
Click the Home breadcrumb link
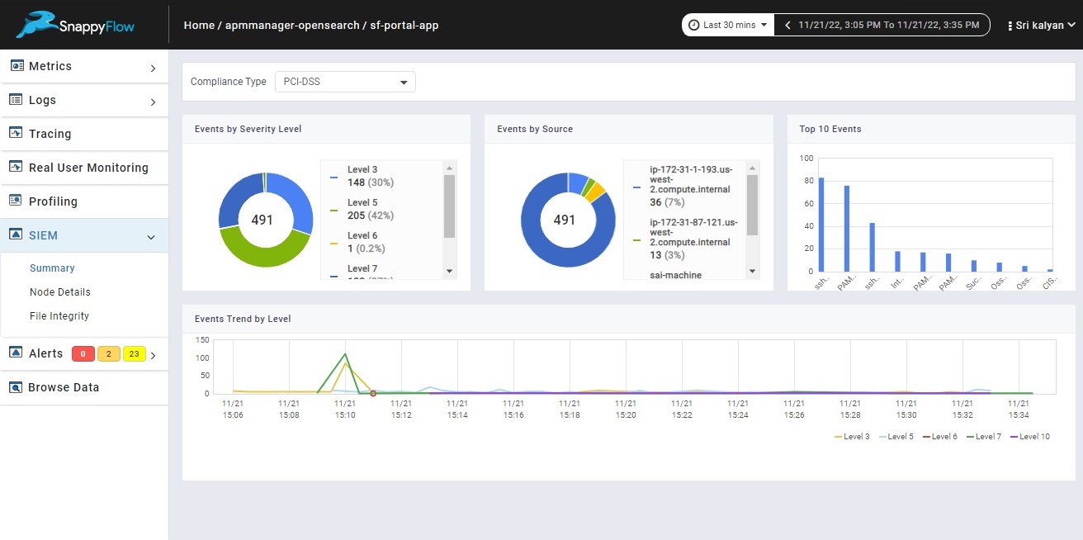point(199,26)
